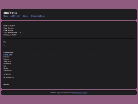Click the "Footer Text." words

[x=53, y=93]
